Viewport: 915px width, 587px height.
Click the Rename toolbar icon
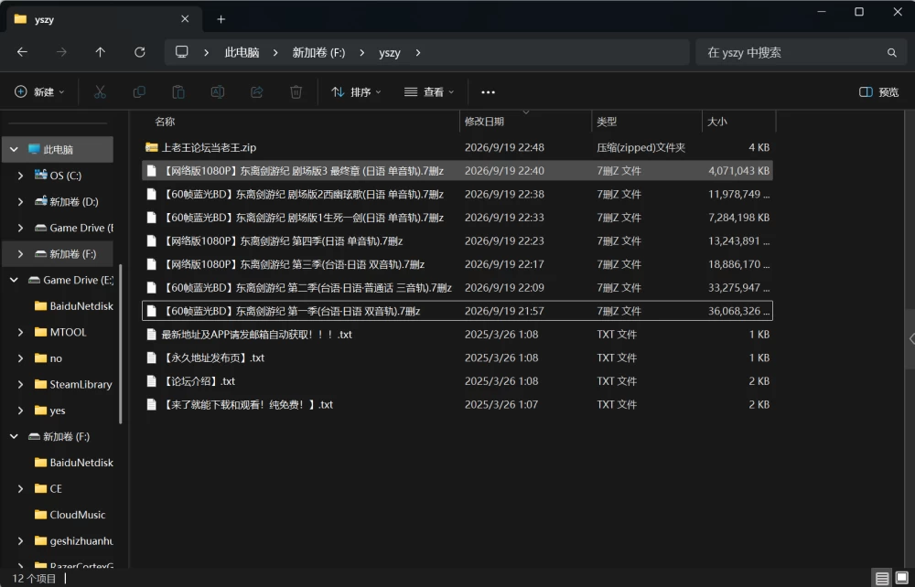[218, 92]
